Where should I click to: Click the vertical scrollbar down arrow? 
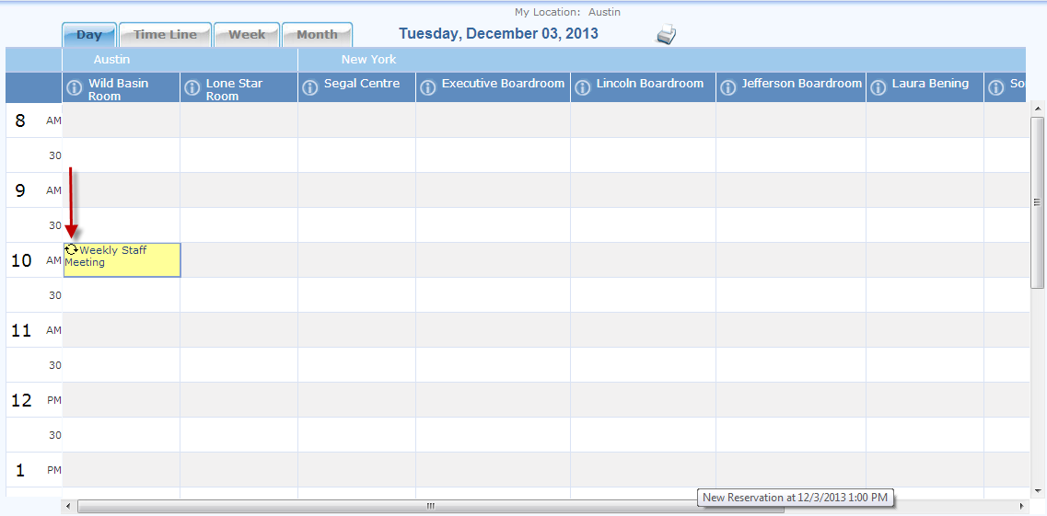[1038, 491]
